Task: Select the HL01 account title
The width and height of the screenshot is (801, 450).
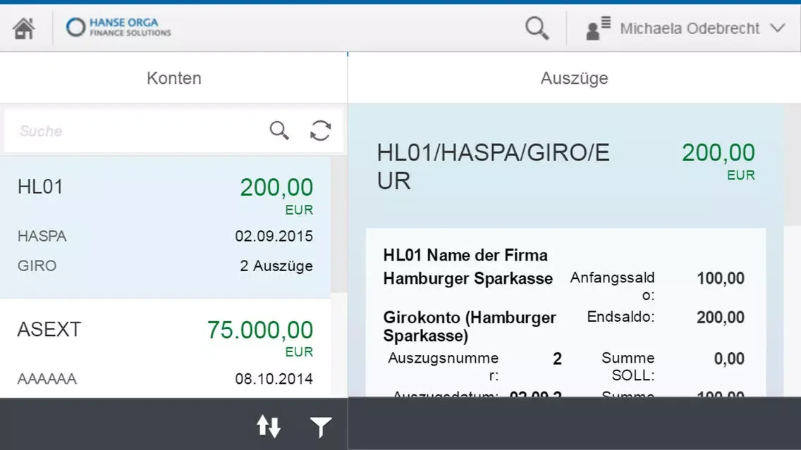Action: (x=40, y=187)
